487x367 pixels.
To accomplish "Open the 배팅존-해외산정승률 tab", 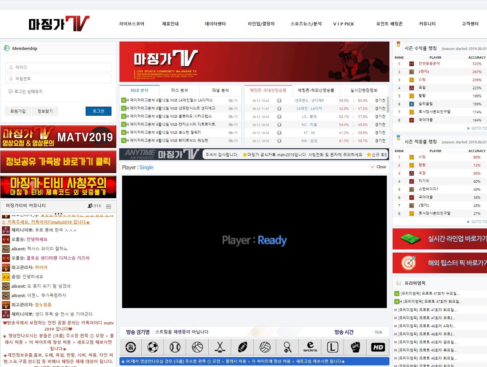I will tap(316, 90).
